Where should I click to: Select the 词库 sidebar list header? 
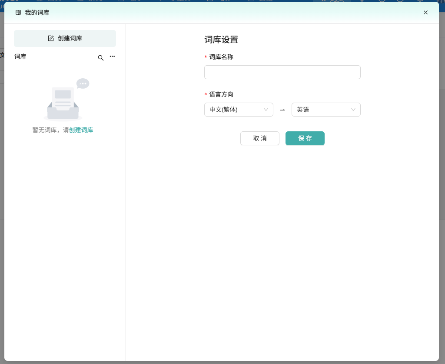coord(20,57)
